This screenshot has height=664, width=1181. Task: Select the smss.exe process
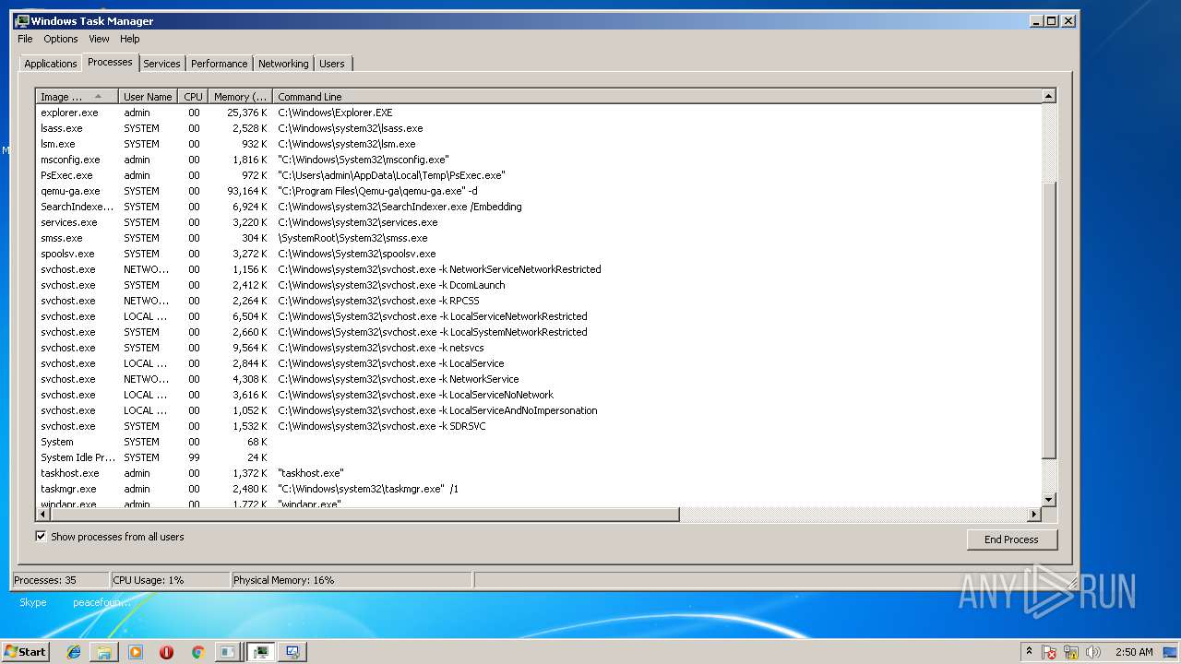[x=538, y=238]
